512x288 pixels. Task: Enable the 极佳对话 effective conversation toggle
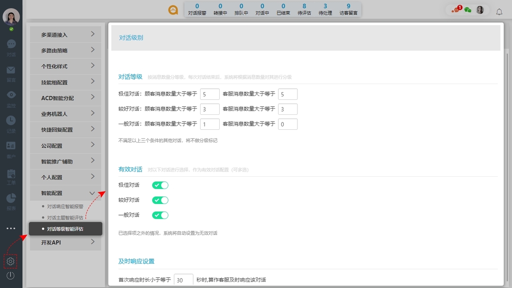[x=160, y=185]
